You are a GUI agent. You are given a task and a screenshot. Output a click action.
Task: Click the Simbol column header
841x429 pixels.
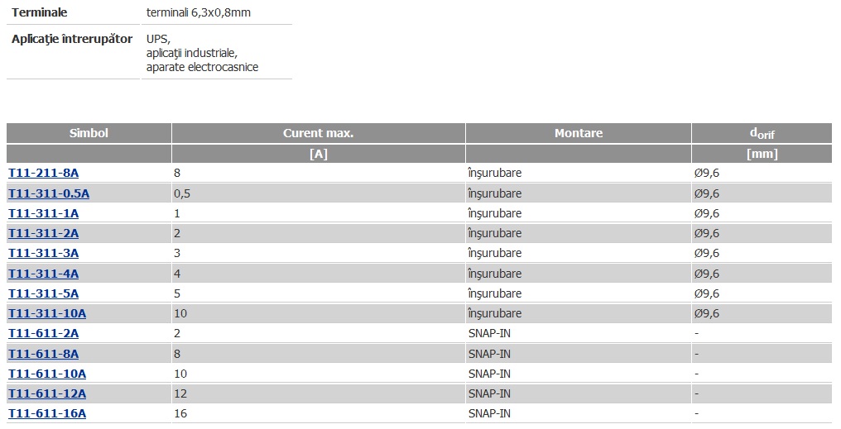89,133
